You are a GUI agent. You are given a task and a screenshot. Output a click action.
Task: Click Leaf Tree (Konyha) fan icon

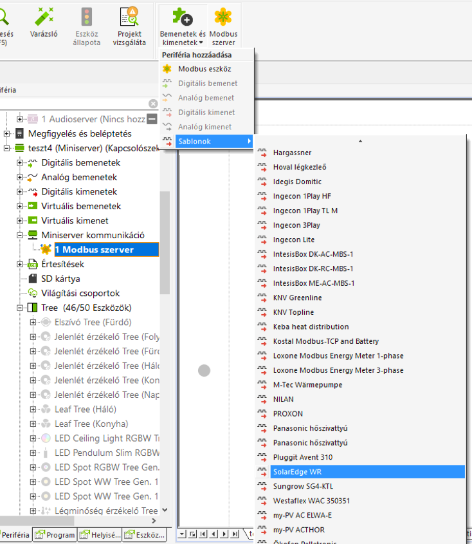tap(46, 424)
